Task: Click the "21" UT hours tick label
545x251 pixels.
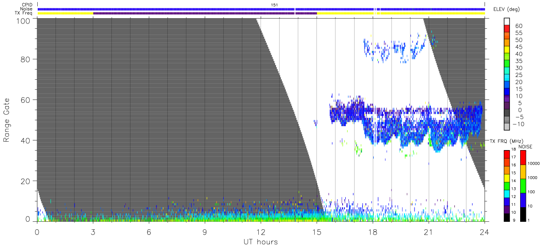Action: [x=429, y=232]
